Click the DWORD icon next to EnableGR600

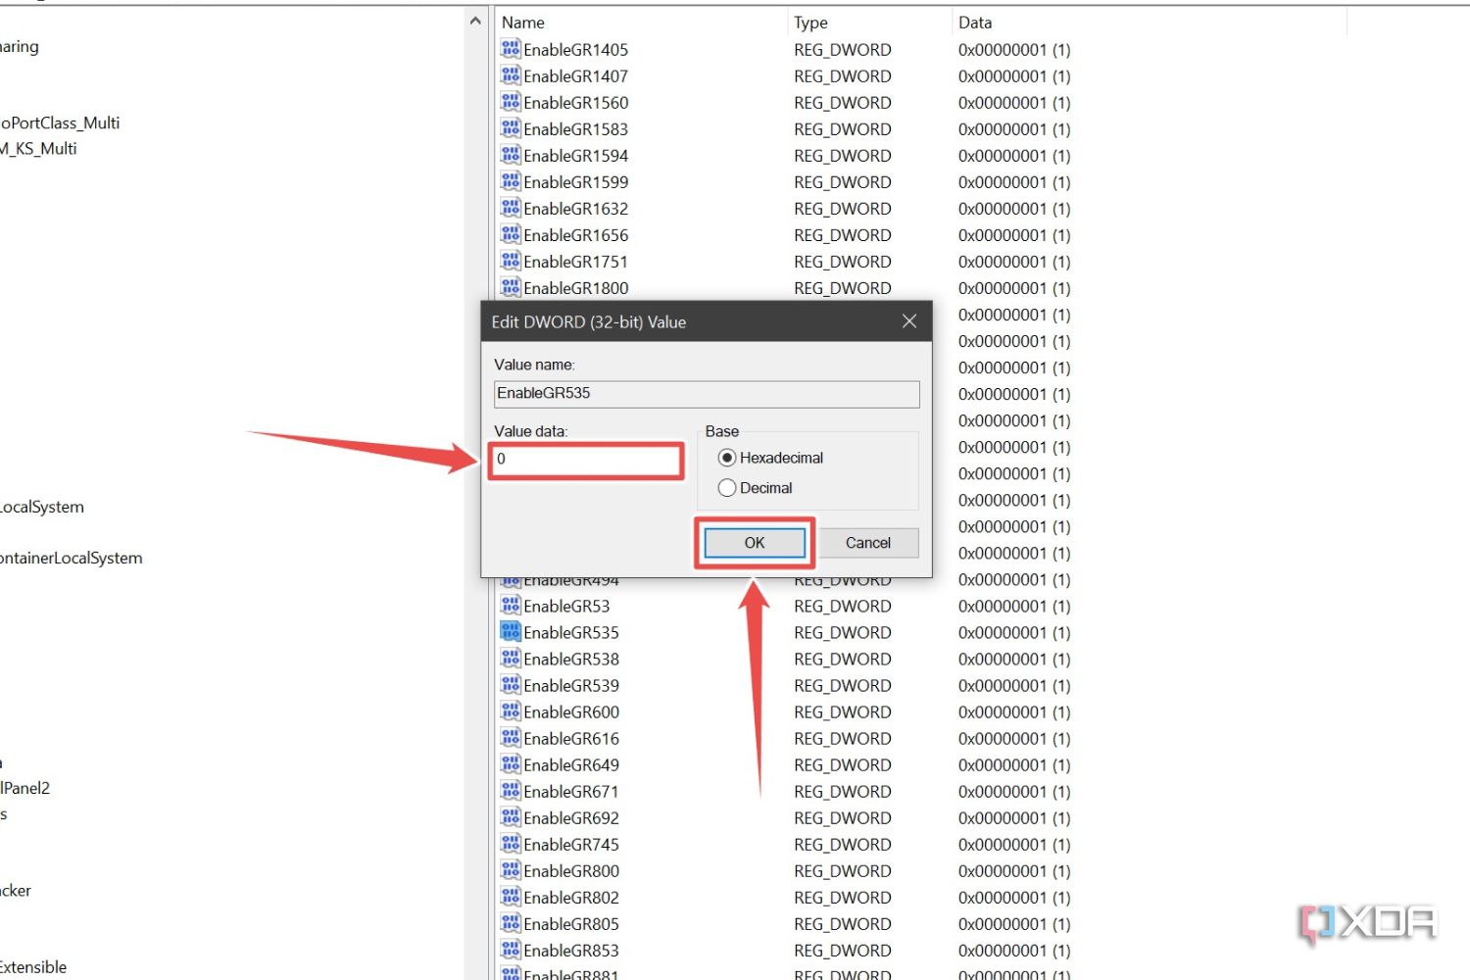click(x=511, y=711)
